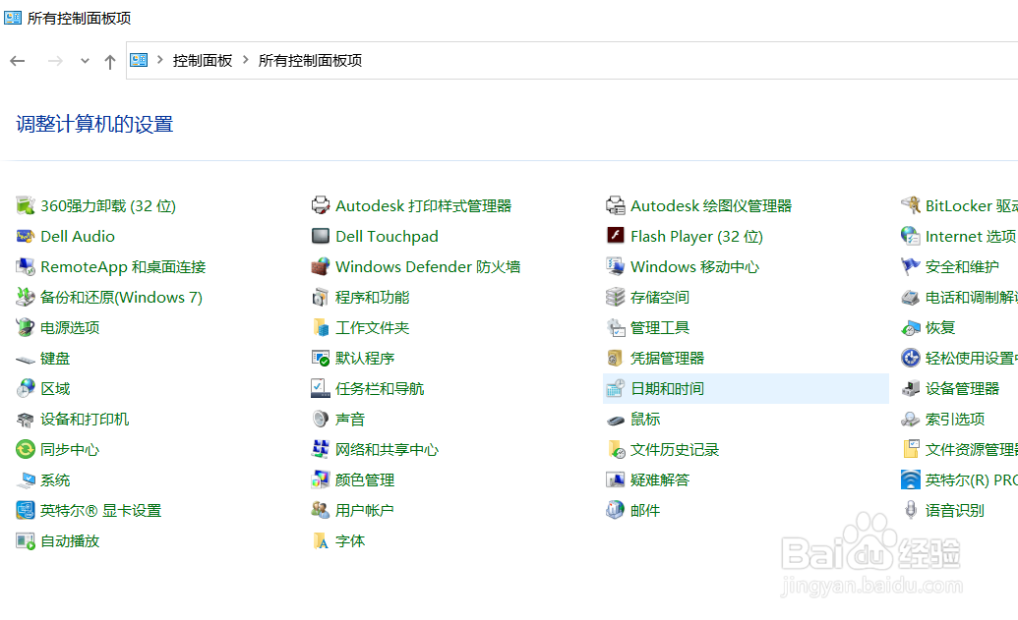Open the 英特尔(R) PRO wireless icon
Image resolution: width=1018 pixels, height=620 pixels.
click(911, 479)
